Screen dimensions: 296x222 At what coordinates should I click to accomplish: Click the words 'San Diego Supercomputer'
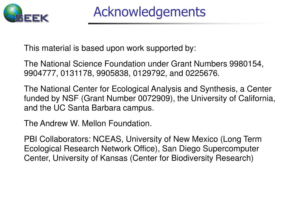210,149
